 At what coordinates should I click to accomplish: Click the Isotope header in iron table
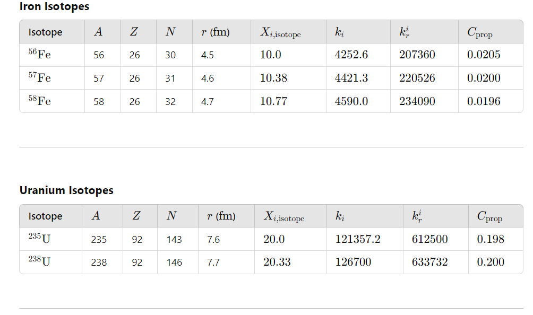pos(45,32)
